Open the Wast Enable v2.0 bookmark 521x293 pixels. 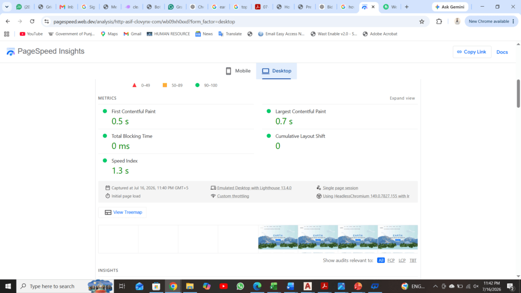(x=334, y=34)
